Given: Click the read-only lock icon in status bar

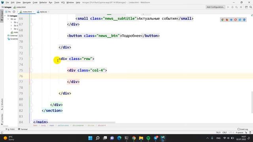Looking at the screenshot, I should pos(246,133).
